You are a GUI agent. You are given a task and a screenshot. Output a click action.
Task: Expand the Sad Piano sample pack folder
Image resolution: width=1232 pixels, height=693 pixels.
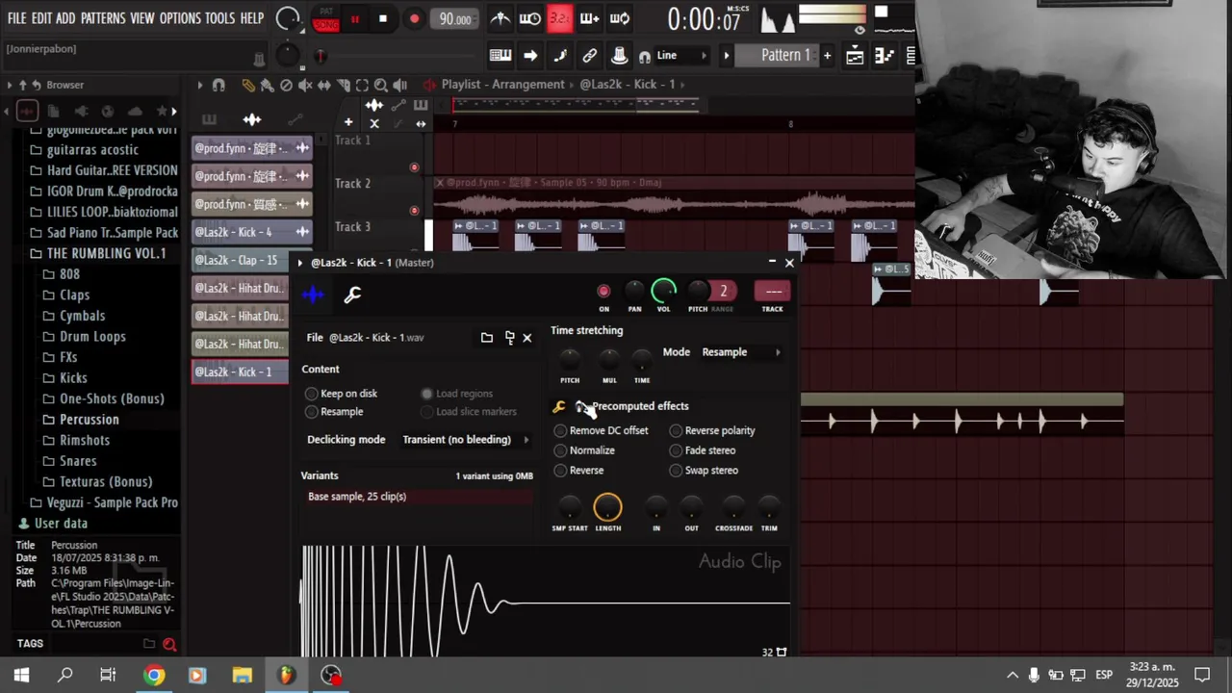pos(103,232)
